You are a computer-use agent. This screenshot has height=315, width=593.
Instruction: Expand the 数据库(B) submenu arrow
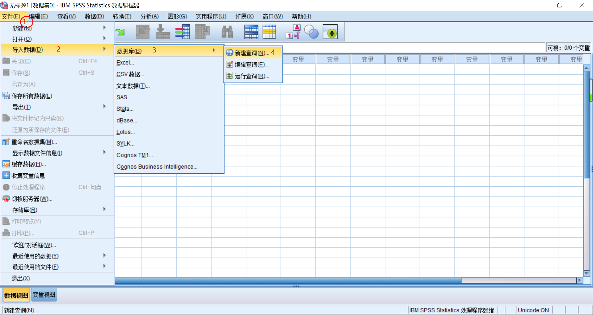(214, 50)
